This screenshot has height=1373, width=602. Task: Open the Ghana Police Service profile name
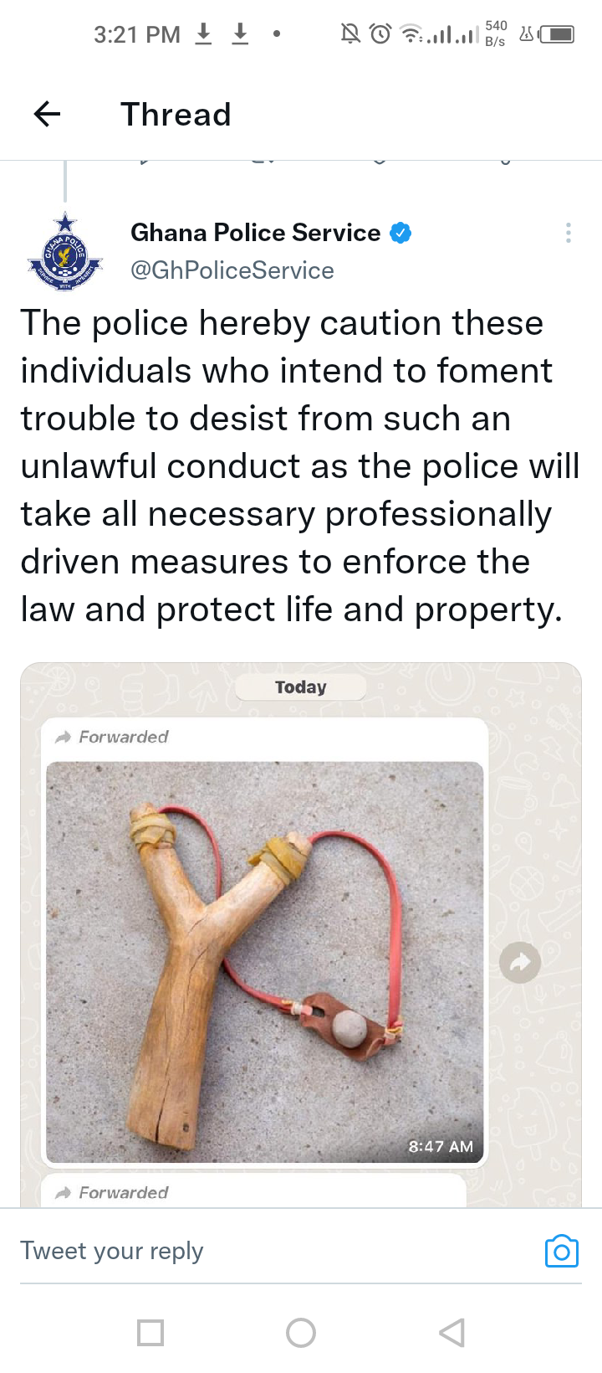(x=256, y=233)
